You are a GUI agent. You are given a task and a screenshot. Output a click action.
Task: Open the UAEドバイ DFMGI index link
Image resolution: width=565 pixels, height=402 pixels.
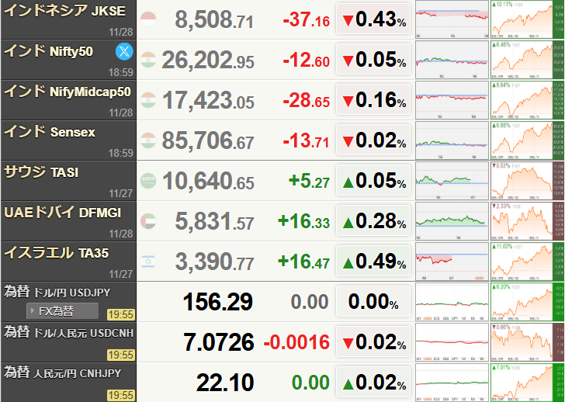tap(62, 213)
